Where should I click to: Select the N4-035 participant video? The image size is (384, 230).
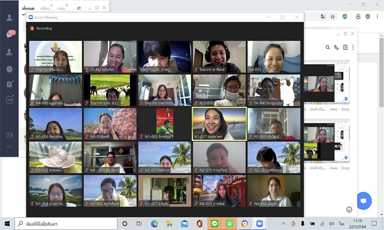(x=274, y=57)
